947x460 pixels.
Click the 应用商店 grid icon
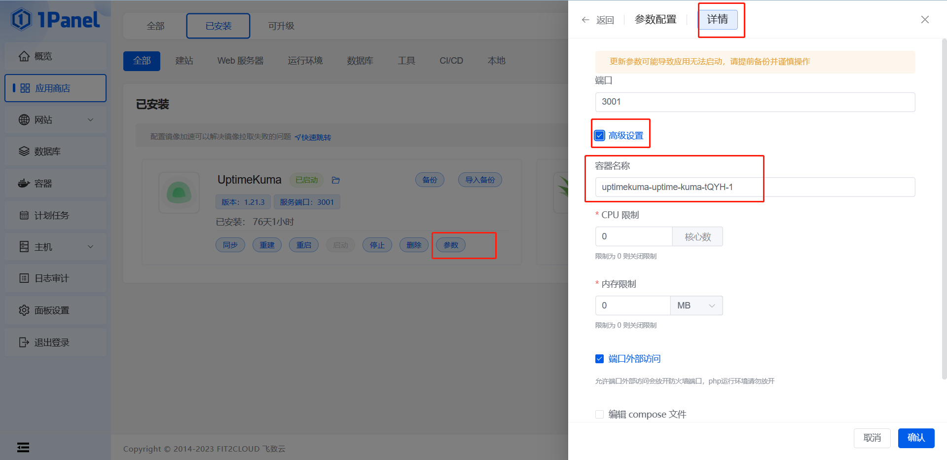coord(25,88)
